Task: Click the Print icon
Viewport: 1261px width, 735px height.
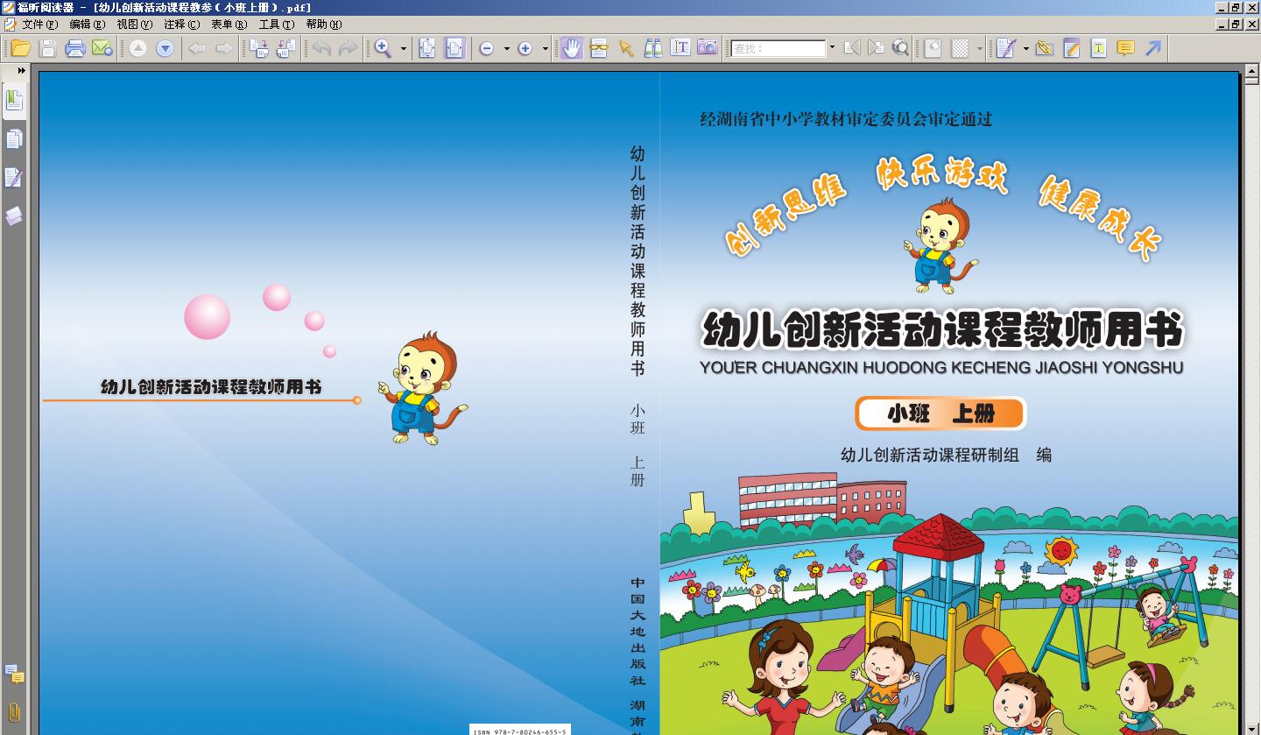Action: tap(75, 48)
